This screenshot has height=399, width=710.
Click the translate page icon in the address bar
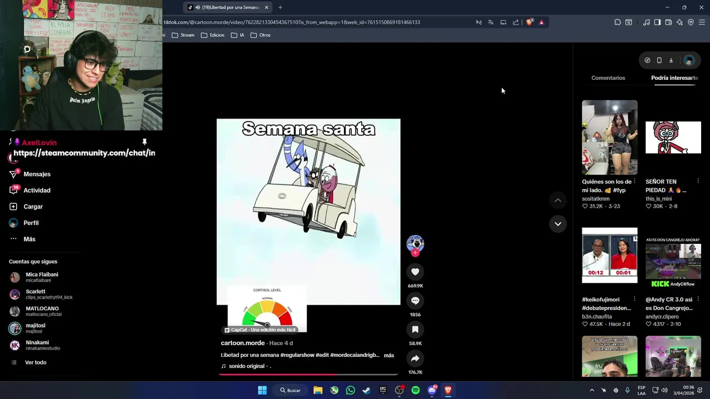(x=490, y=22)
